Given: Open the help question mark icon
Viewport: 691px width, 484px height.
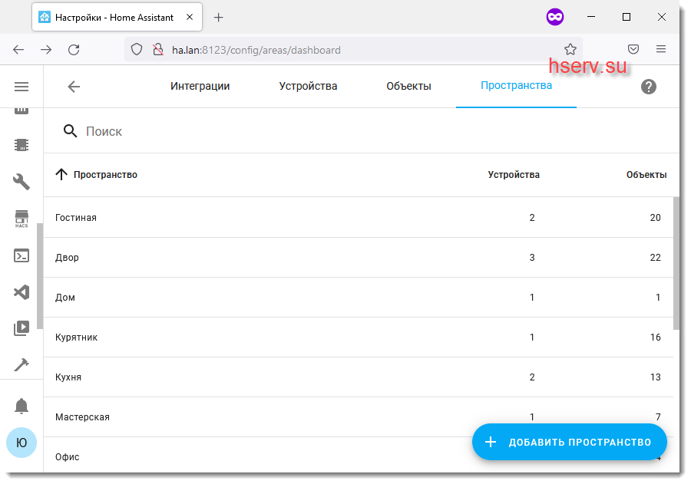Looking at the screenshot, I should click(x=649, y=87).
